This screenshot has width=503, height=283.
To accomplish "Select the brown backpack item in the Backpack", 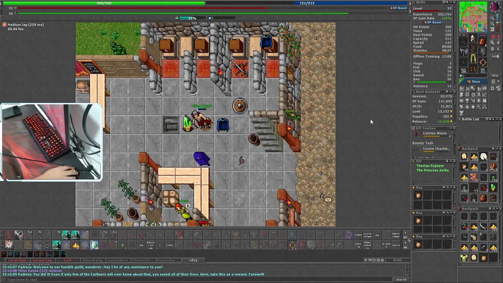I will [483, 198].
